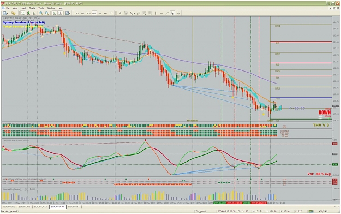Switch to the M30 timeframe
This screenshot has width=341, height=214.
click(94, 13)
